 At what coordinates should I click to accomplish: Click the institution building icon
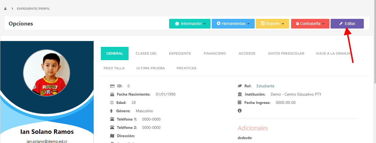coord(240,94)
